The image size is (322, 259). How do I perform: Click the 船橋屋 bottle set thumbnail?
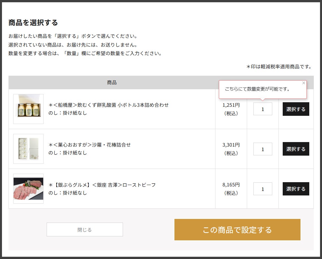click(28, 109)
